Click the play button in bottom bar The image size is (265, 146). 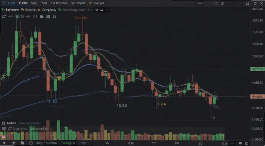click(4, 143)
